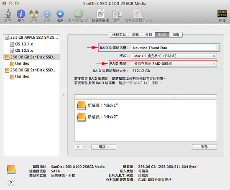Click the green zoom window button
This screenshot has height=190, width=230.
[x=17, y=3]
